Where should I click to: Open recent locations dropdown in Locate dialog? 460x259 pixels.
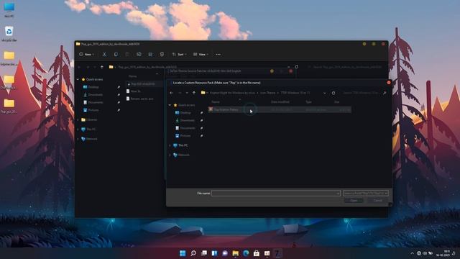[x=187, y=93]
